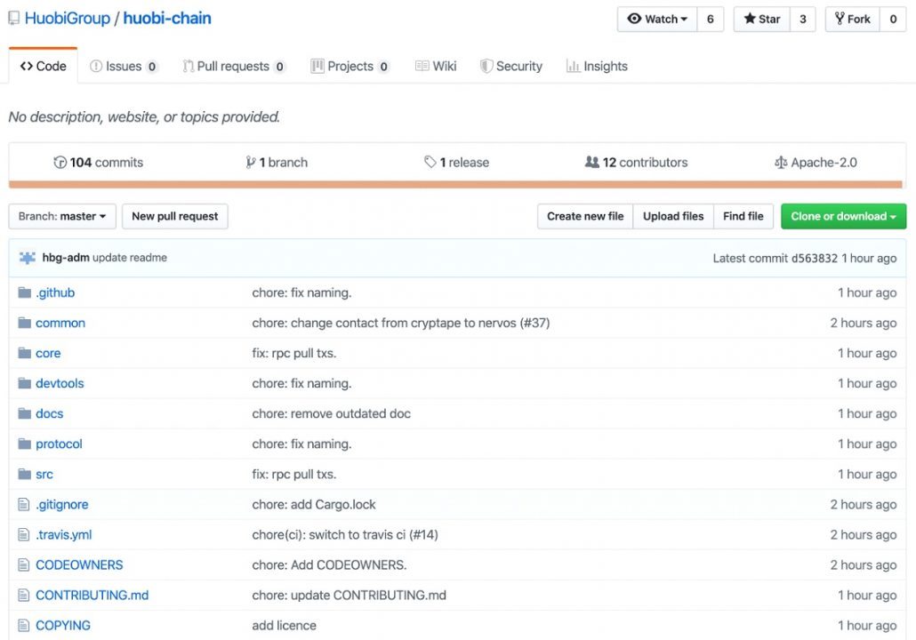This screenshot has height=640, width=916.
Task: Click the common folder icon
Action: click(24, 323)
